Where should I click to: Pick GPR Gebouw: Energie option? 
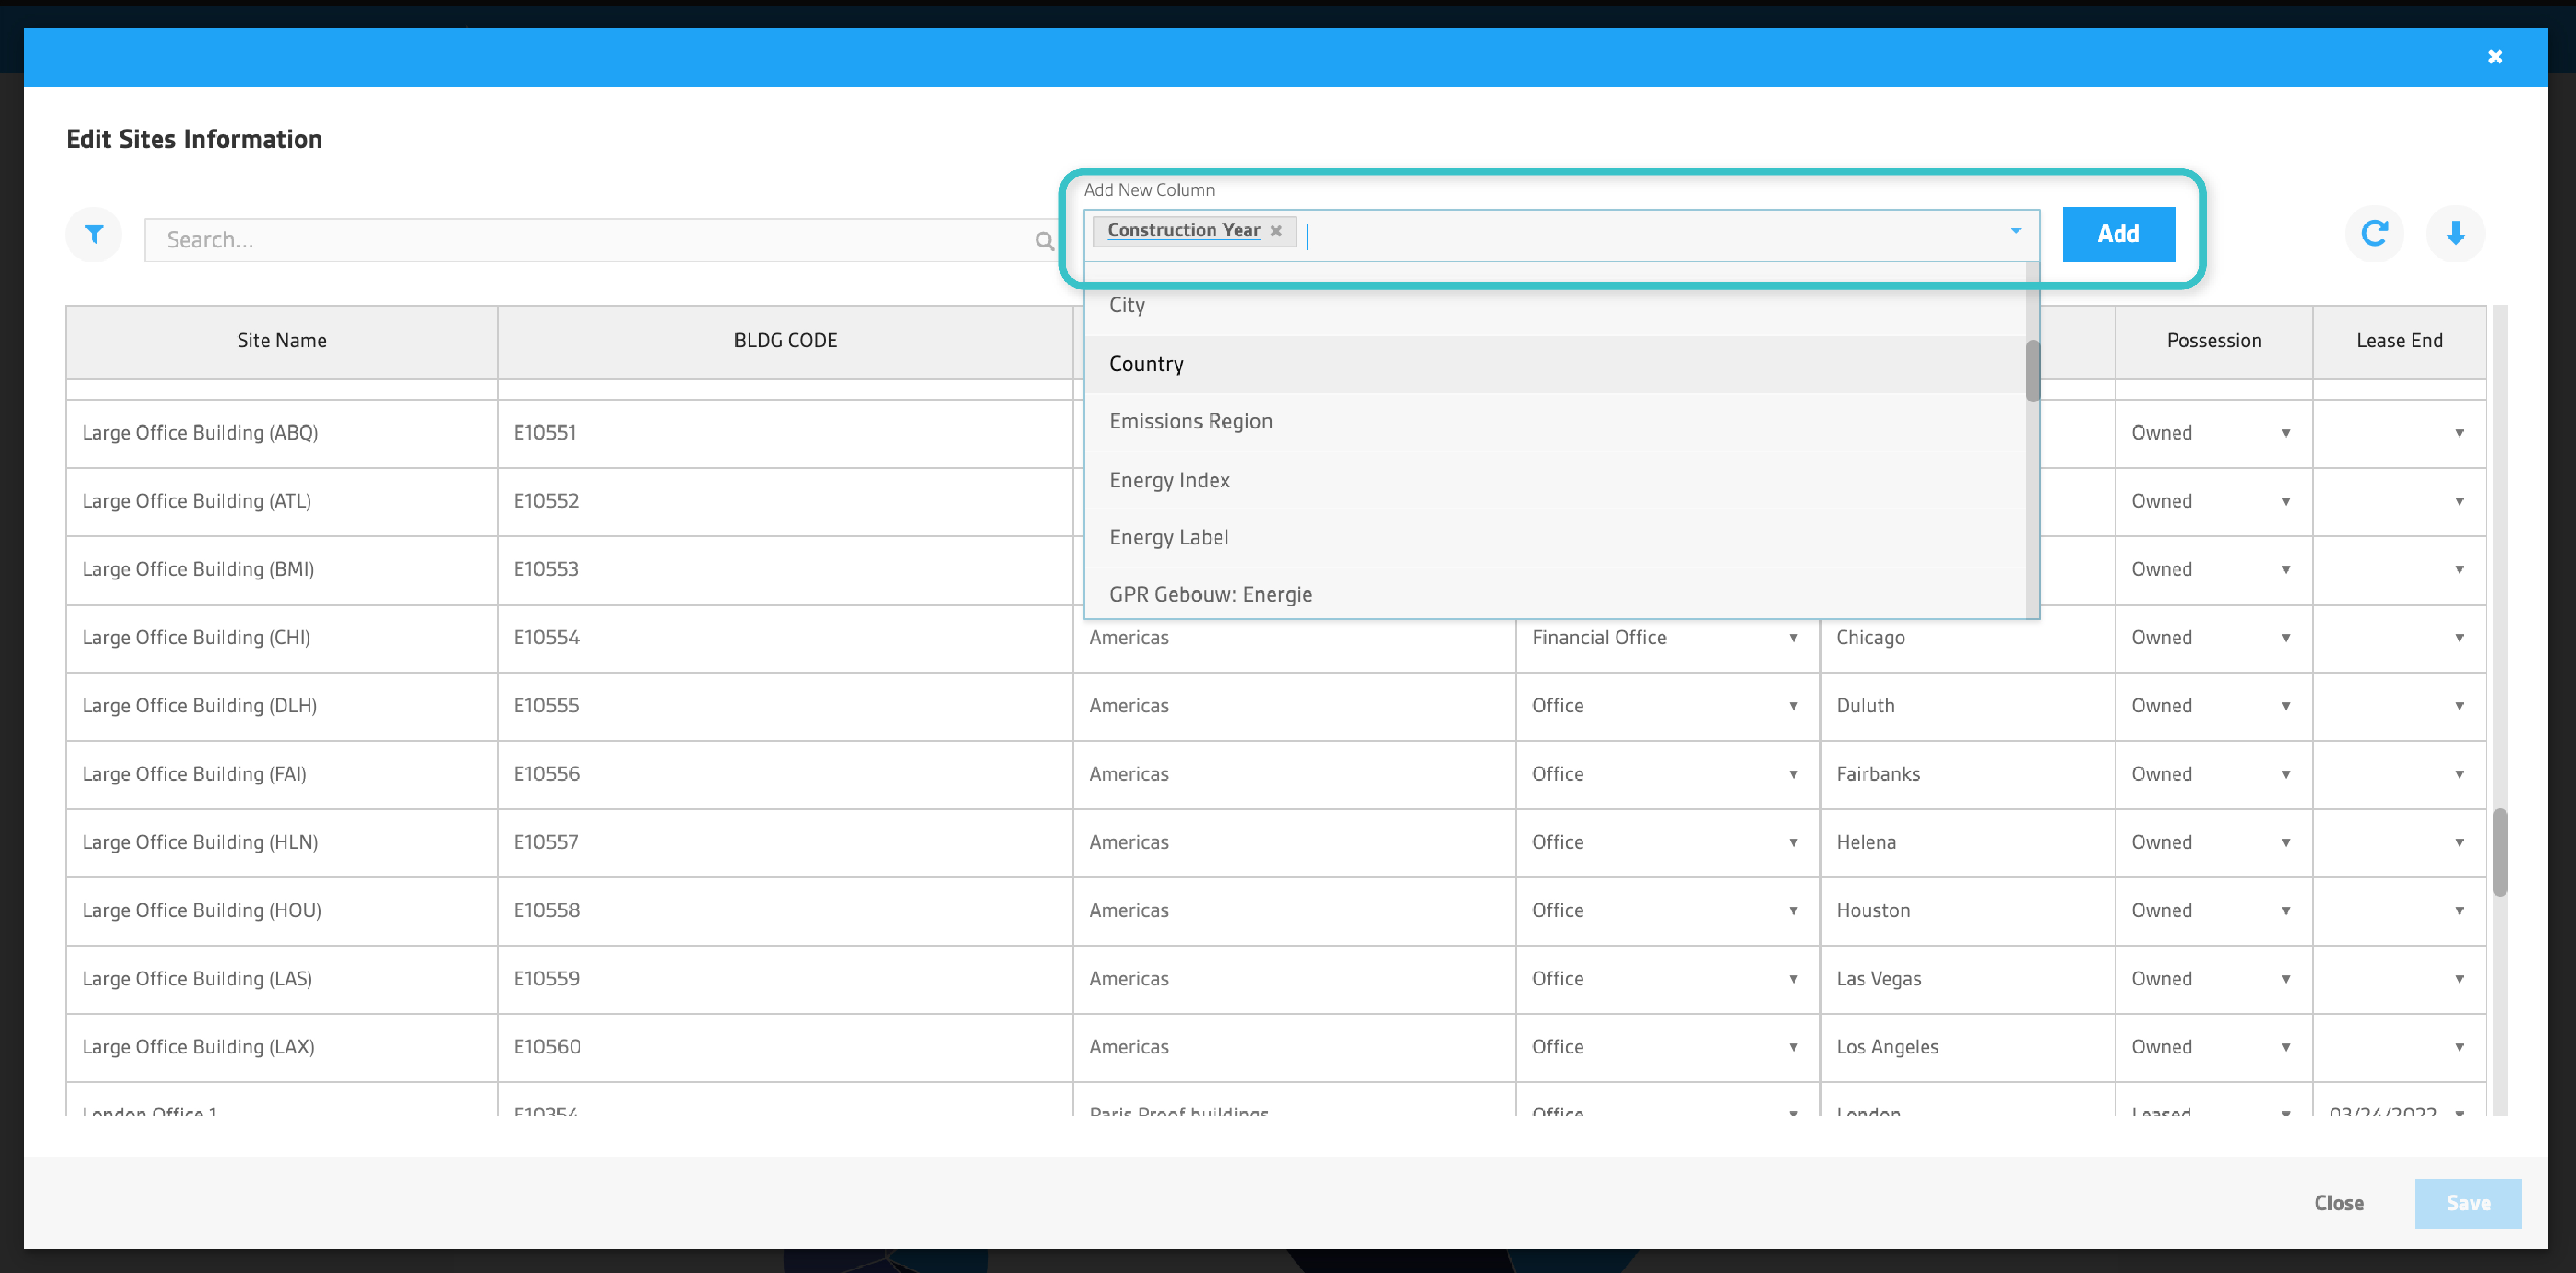pos(1555,594)
